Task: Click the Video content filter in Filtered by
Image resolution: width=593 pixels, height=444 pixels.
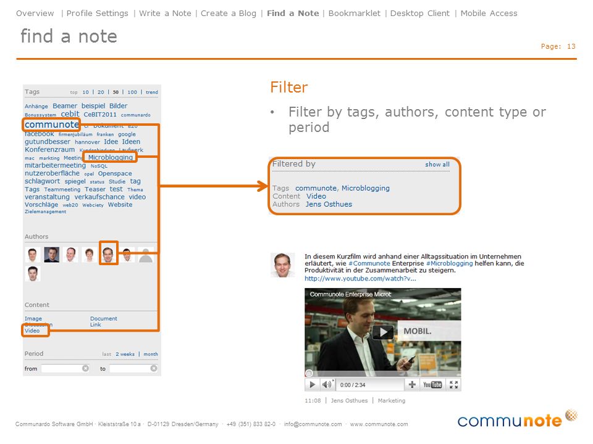Action: 316,196
